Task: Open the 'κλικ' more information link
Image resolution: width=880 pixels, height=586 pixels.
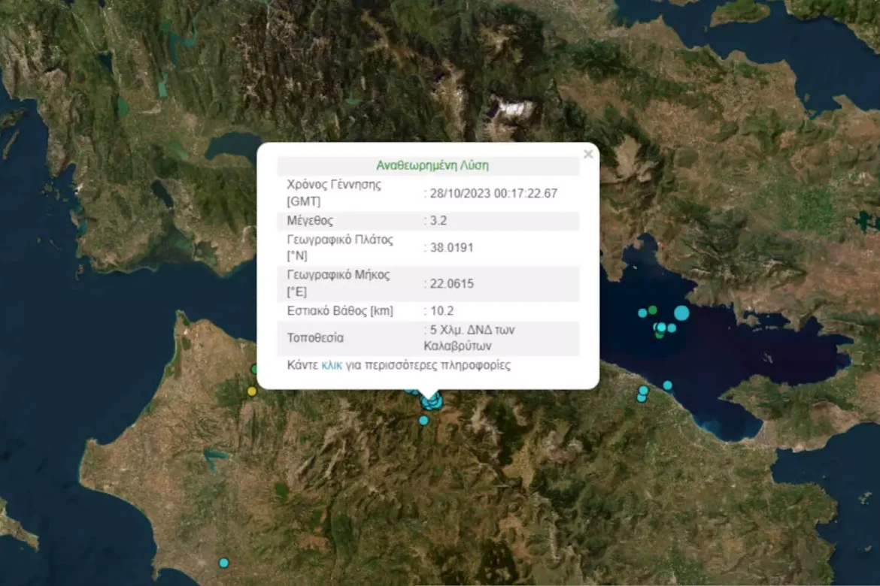Action: click(x=332, y=366)
